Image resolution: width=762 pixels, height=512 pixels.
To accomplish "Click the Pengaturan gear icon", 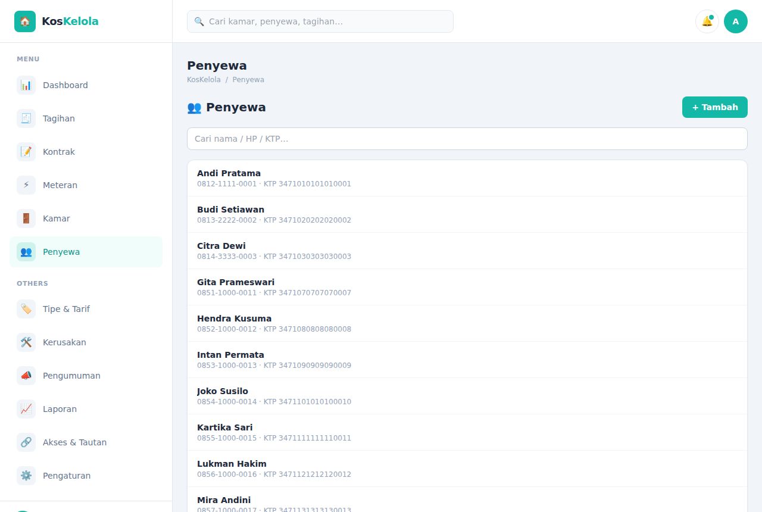I will [26, 476].
